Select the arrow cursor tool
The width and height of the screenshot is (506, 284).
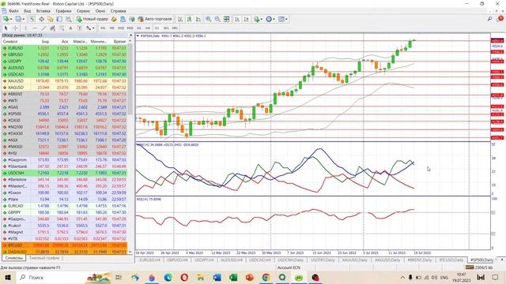click(x=6, y=28)
